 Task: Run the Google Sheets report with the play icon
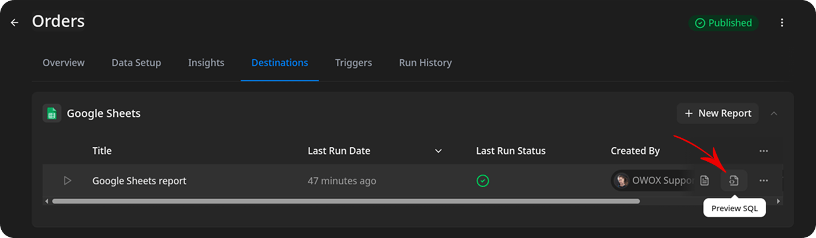coord(68,181)
